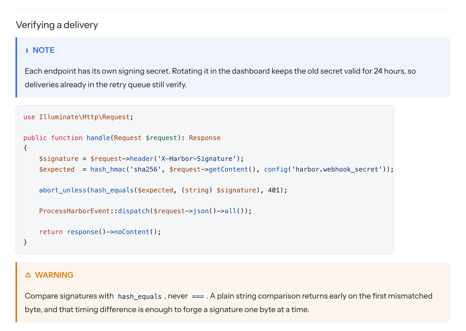Click the note text about signing secret

pyautogui.click(x=220, y=78)
